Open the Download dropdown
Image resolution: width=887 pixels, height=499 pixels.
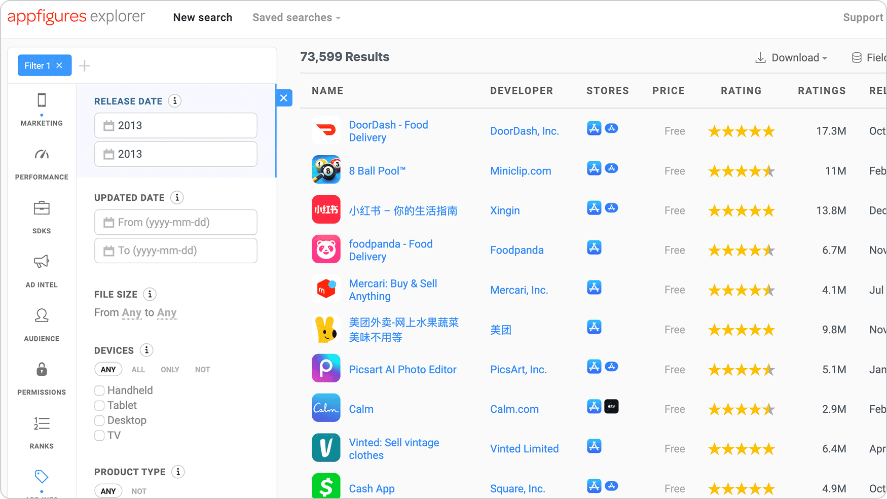(x=791, y=57)
